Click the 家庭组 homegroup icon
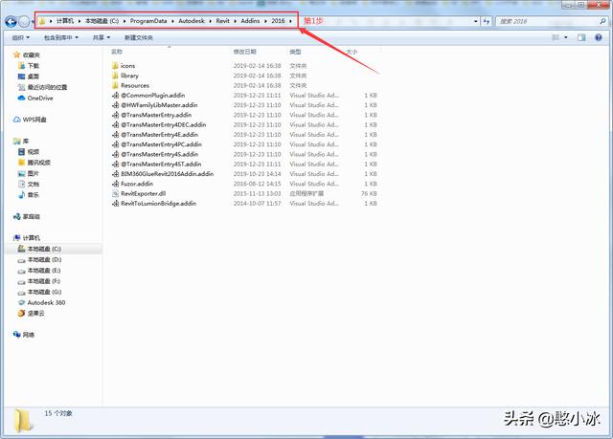The image size is (613, 439). pos(17,216)
